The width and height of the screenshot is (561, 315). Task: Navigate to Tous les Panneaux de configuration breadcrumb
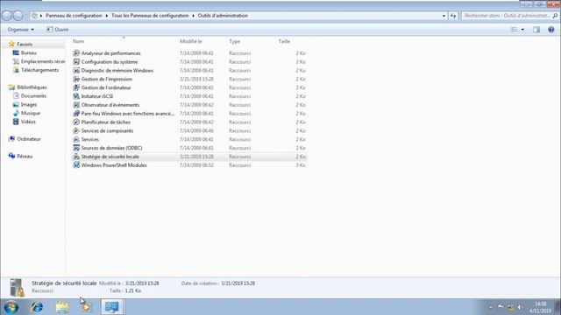coord(150,16)
